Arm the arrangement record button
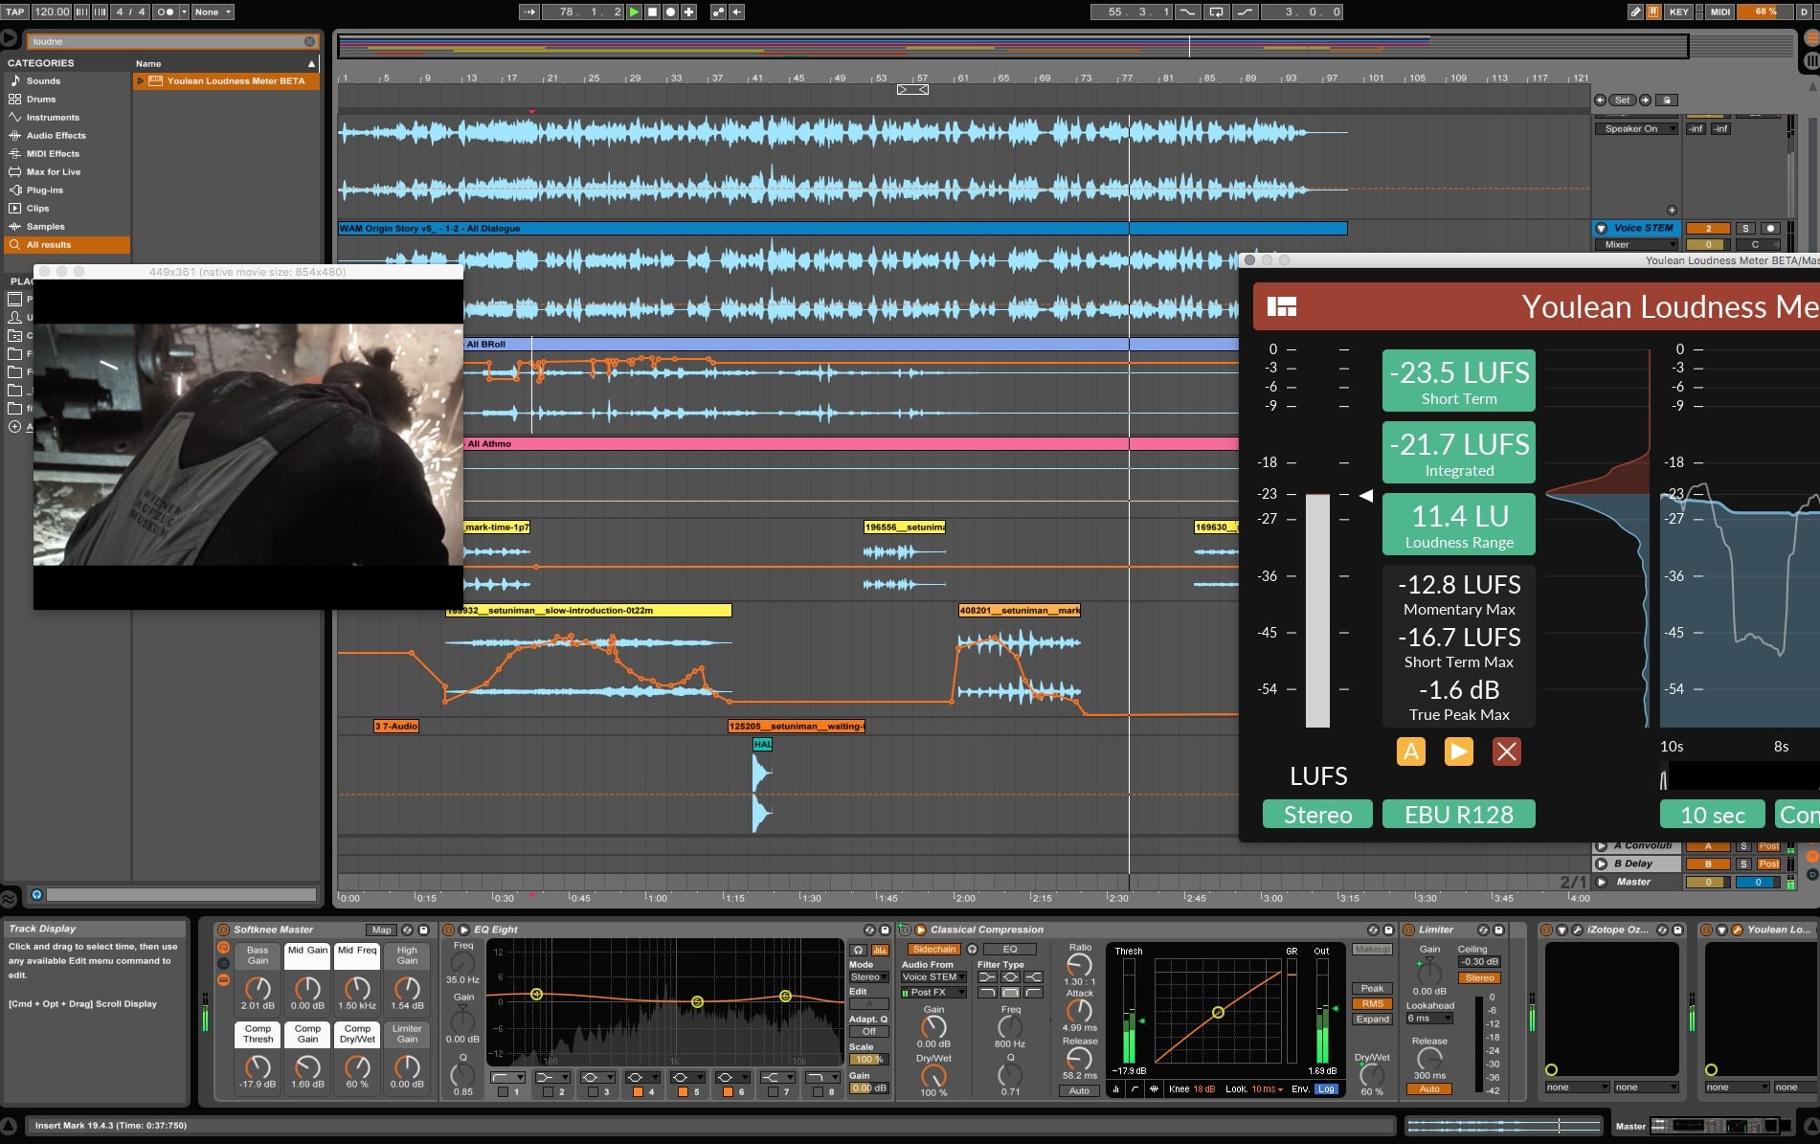 pyautogui.click(x=670, y=12)
